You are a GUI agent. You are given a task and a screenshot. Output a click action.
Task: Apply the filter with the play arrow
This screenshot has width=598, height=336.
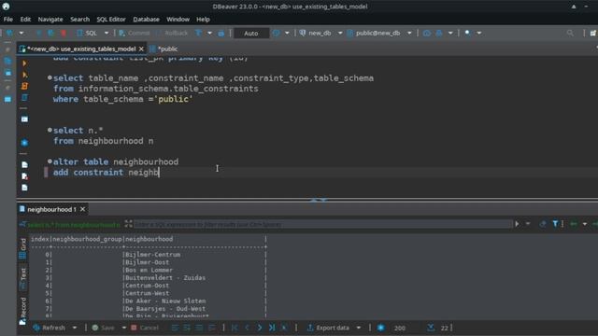click(517, 224)
